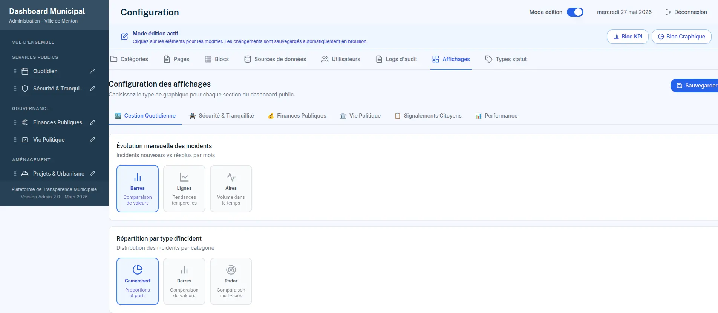Click the pencil icon next to Quotidien

point(92,71)
